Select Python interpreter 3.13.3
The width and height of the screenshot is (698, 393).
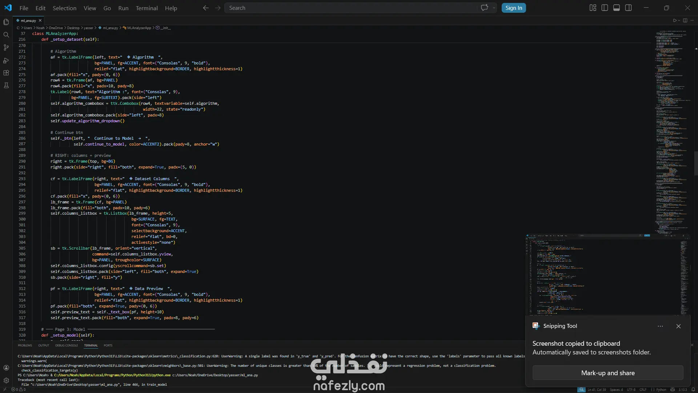pos(683,389)
